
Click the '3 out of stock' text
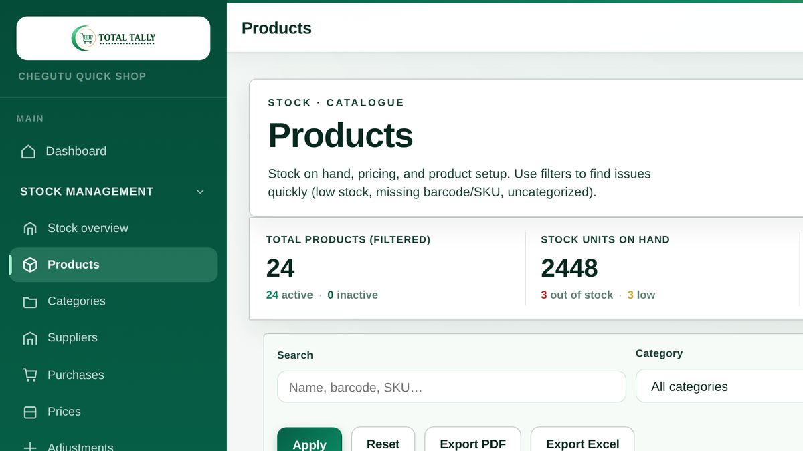click(577, 295)
